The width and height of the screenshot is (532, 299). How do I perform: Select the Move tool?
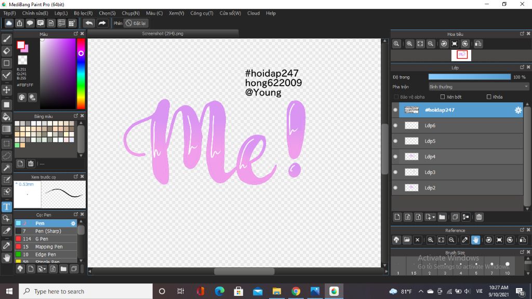coord(6,90)
